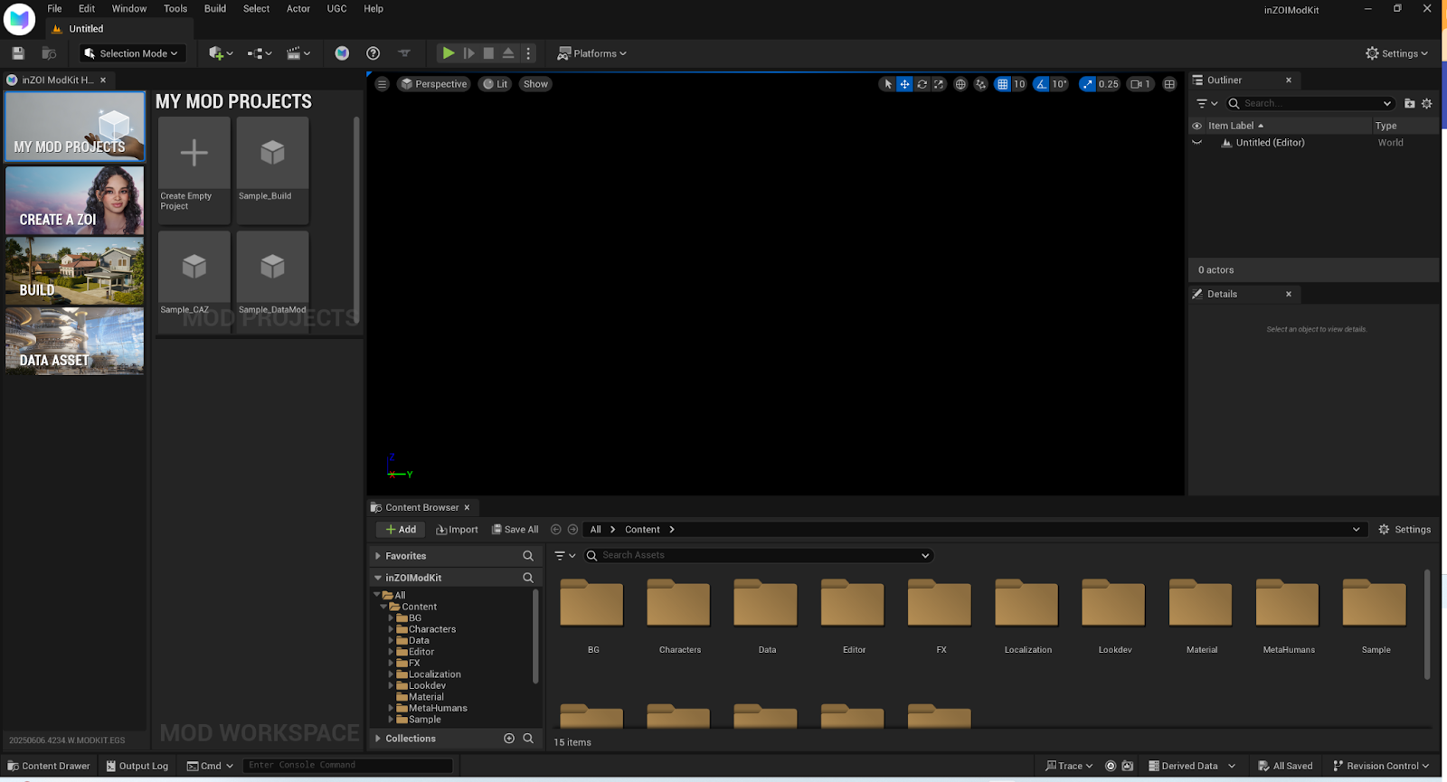Expand the Collections section

pos(378,739)
